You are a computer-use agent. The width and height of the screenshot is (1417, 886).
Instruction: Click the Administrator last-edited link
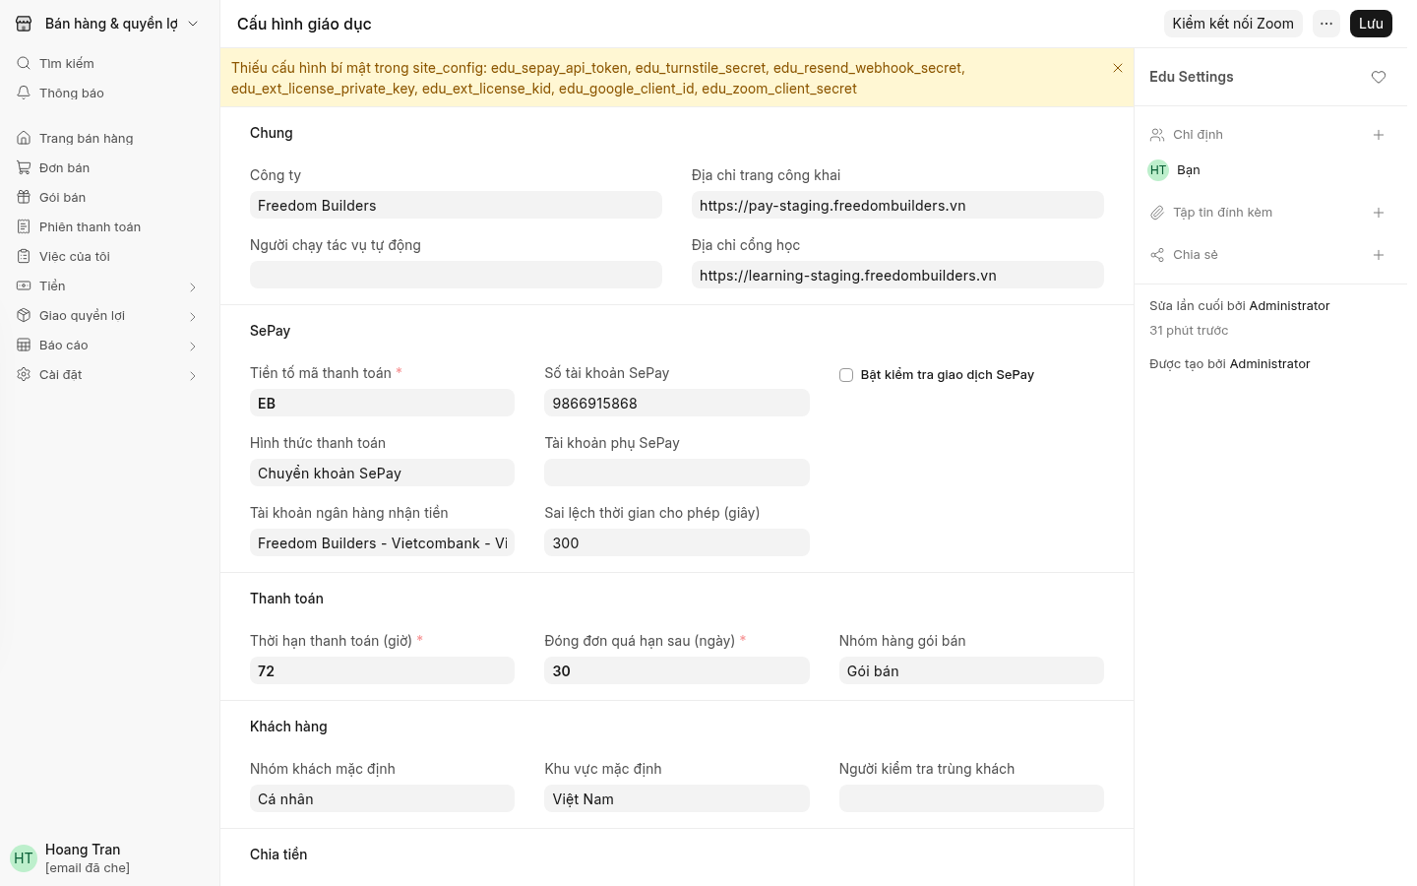pos(1289,306)
